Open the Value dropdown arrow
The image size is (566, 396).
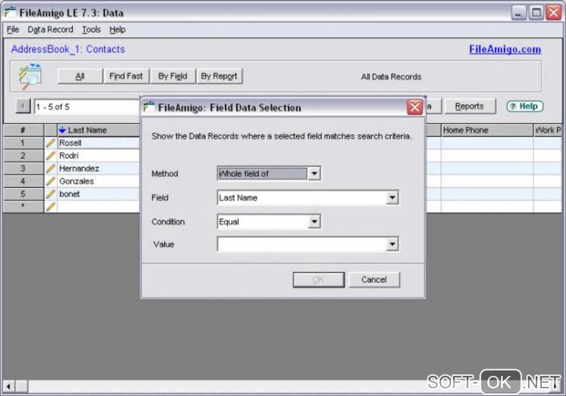(392, 244)
